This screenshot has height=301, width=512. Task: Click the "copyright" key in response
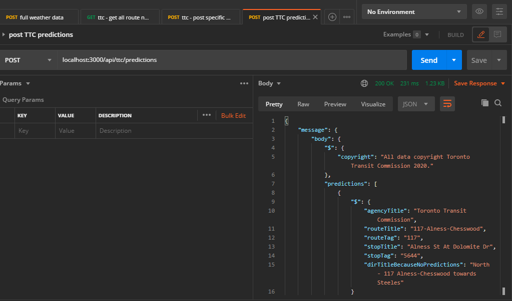[356, 157]
